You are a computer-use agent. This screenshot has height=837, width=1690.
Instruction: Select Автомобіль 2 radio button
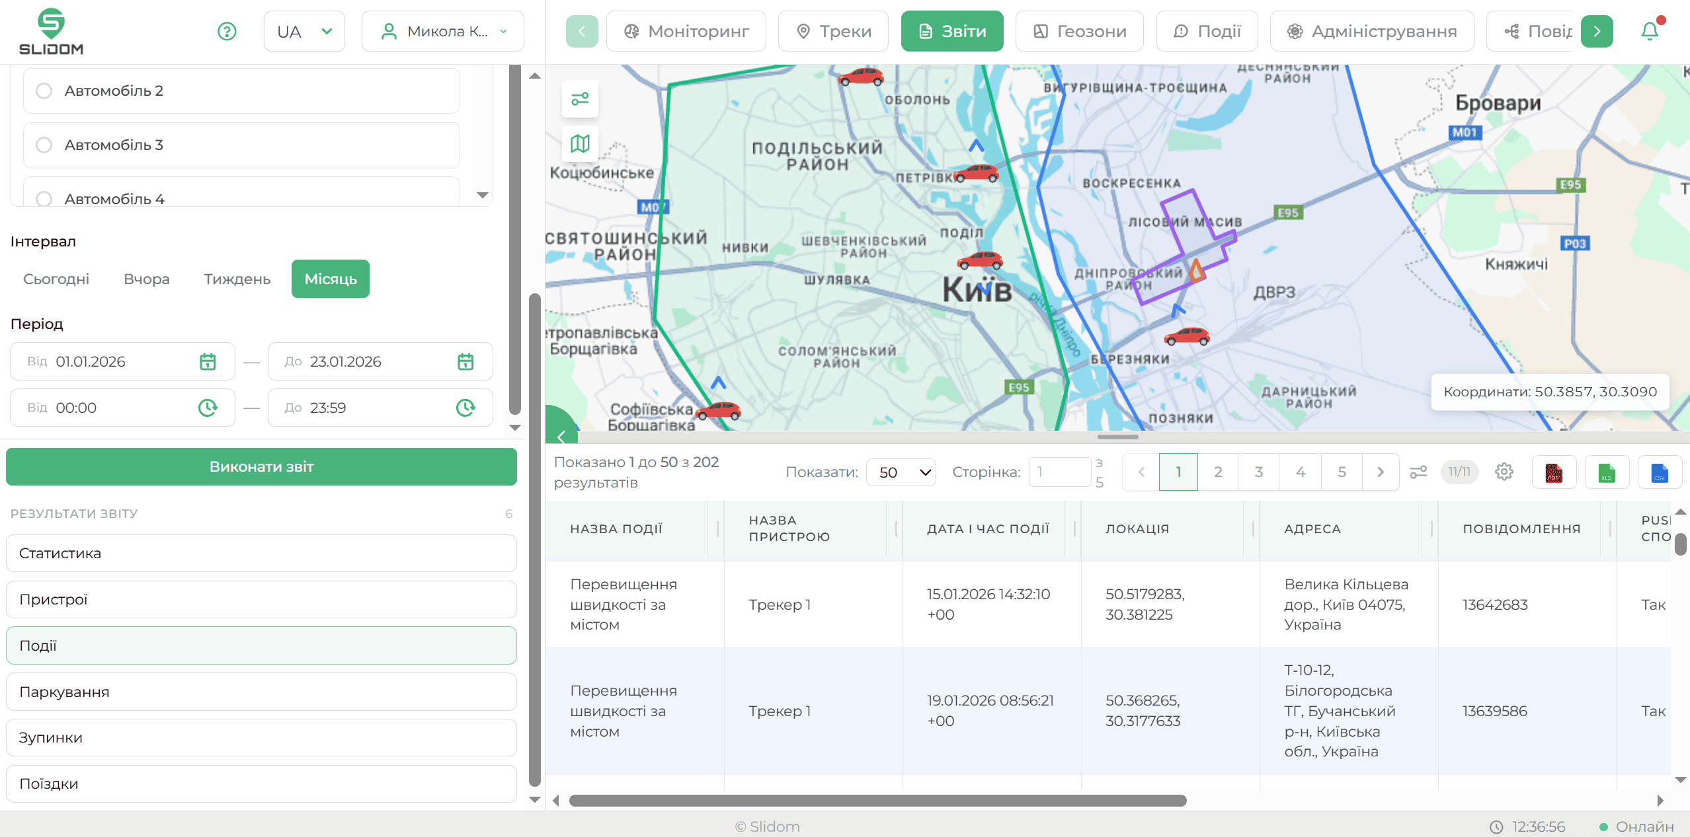pos(44,91)
